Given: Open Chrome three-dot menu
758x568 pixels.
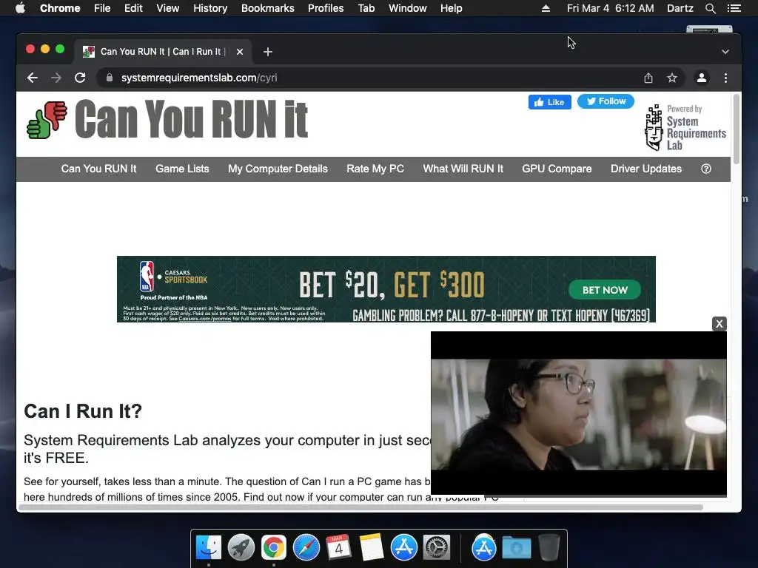Looking at the screenshot, I should 725,78.
